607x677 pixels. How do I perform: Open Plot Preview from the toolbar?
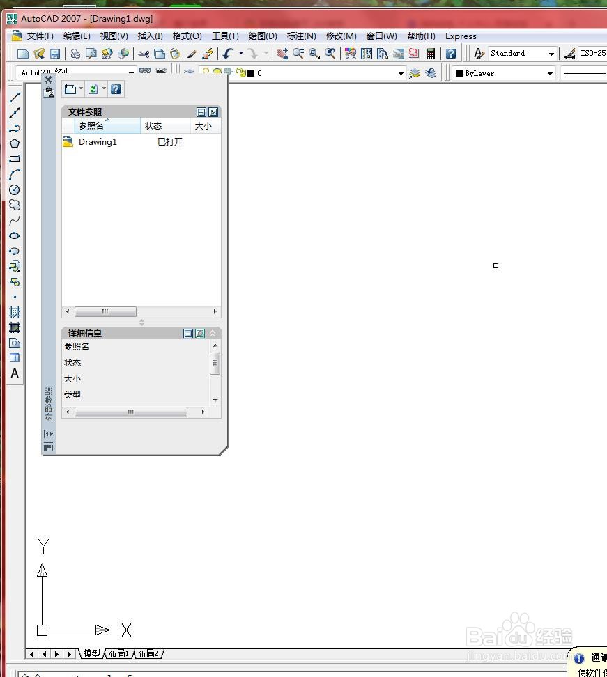pos(91,54)
